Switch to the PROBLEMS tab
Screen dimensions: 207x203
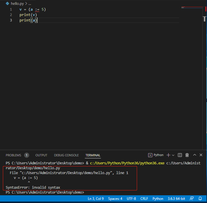click(13, 155)
